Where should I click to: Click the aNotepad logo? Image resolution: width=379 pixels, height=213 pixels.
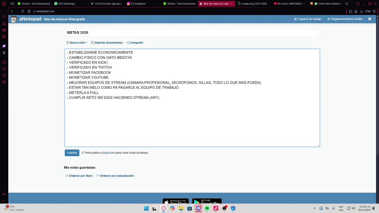click(26, 19)
